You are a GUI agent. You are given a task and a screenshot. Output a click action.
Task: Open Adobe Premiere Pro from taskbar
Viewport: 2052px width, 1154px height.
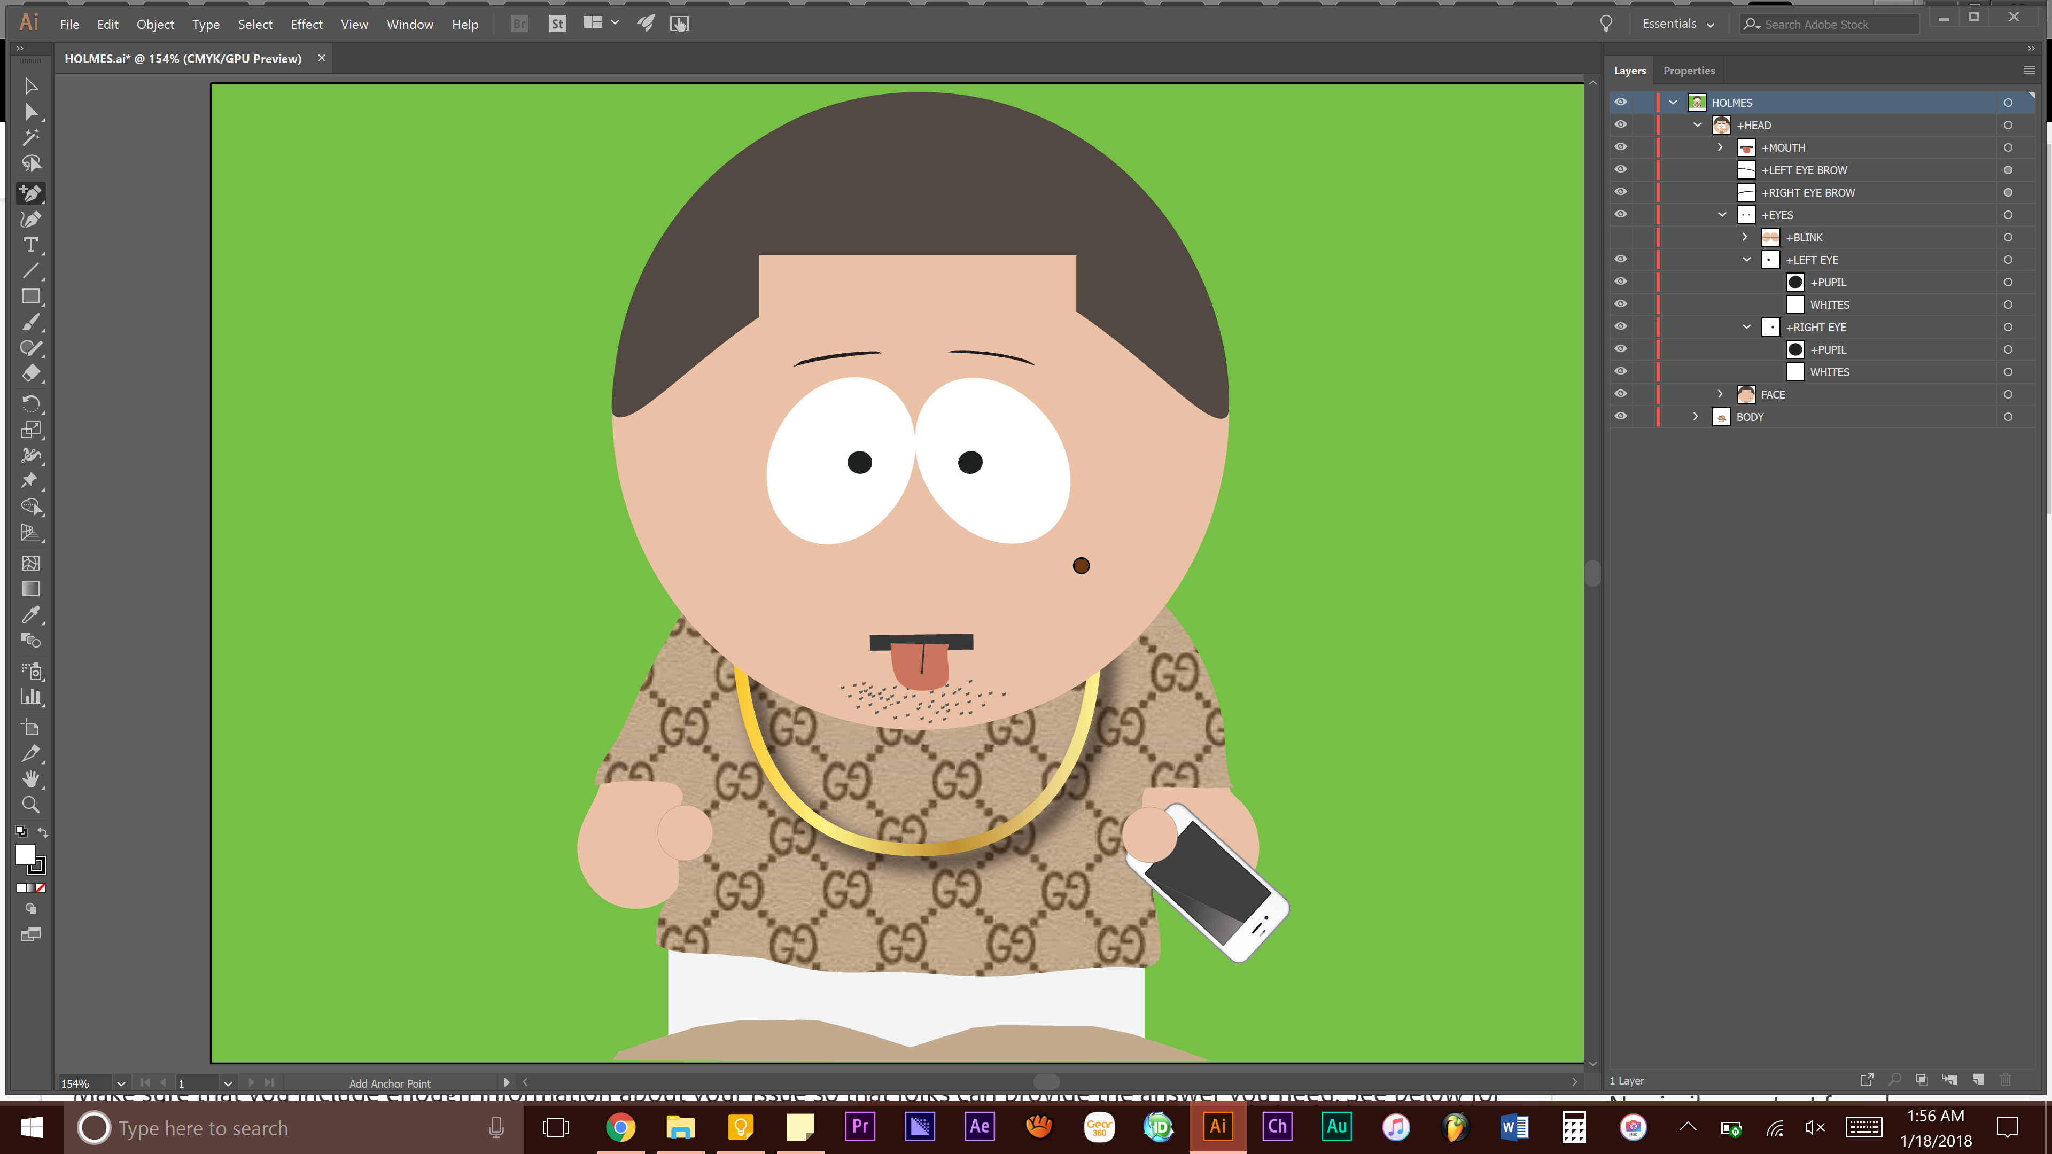click(x=859, y=1127)
